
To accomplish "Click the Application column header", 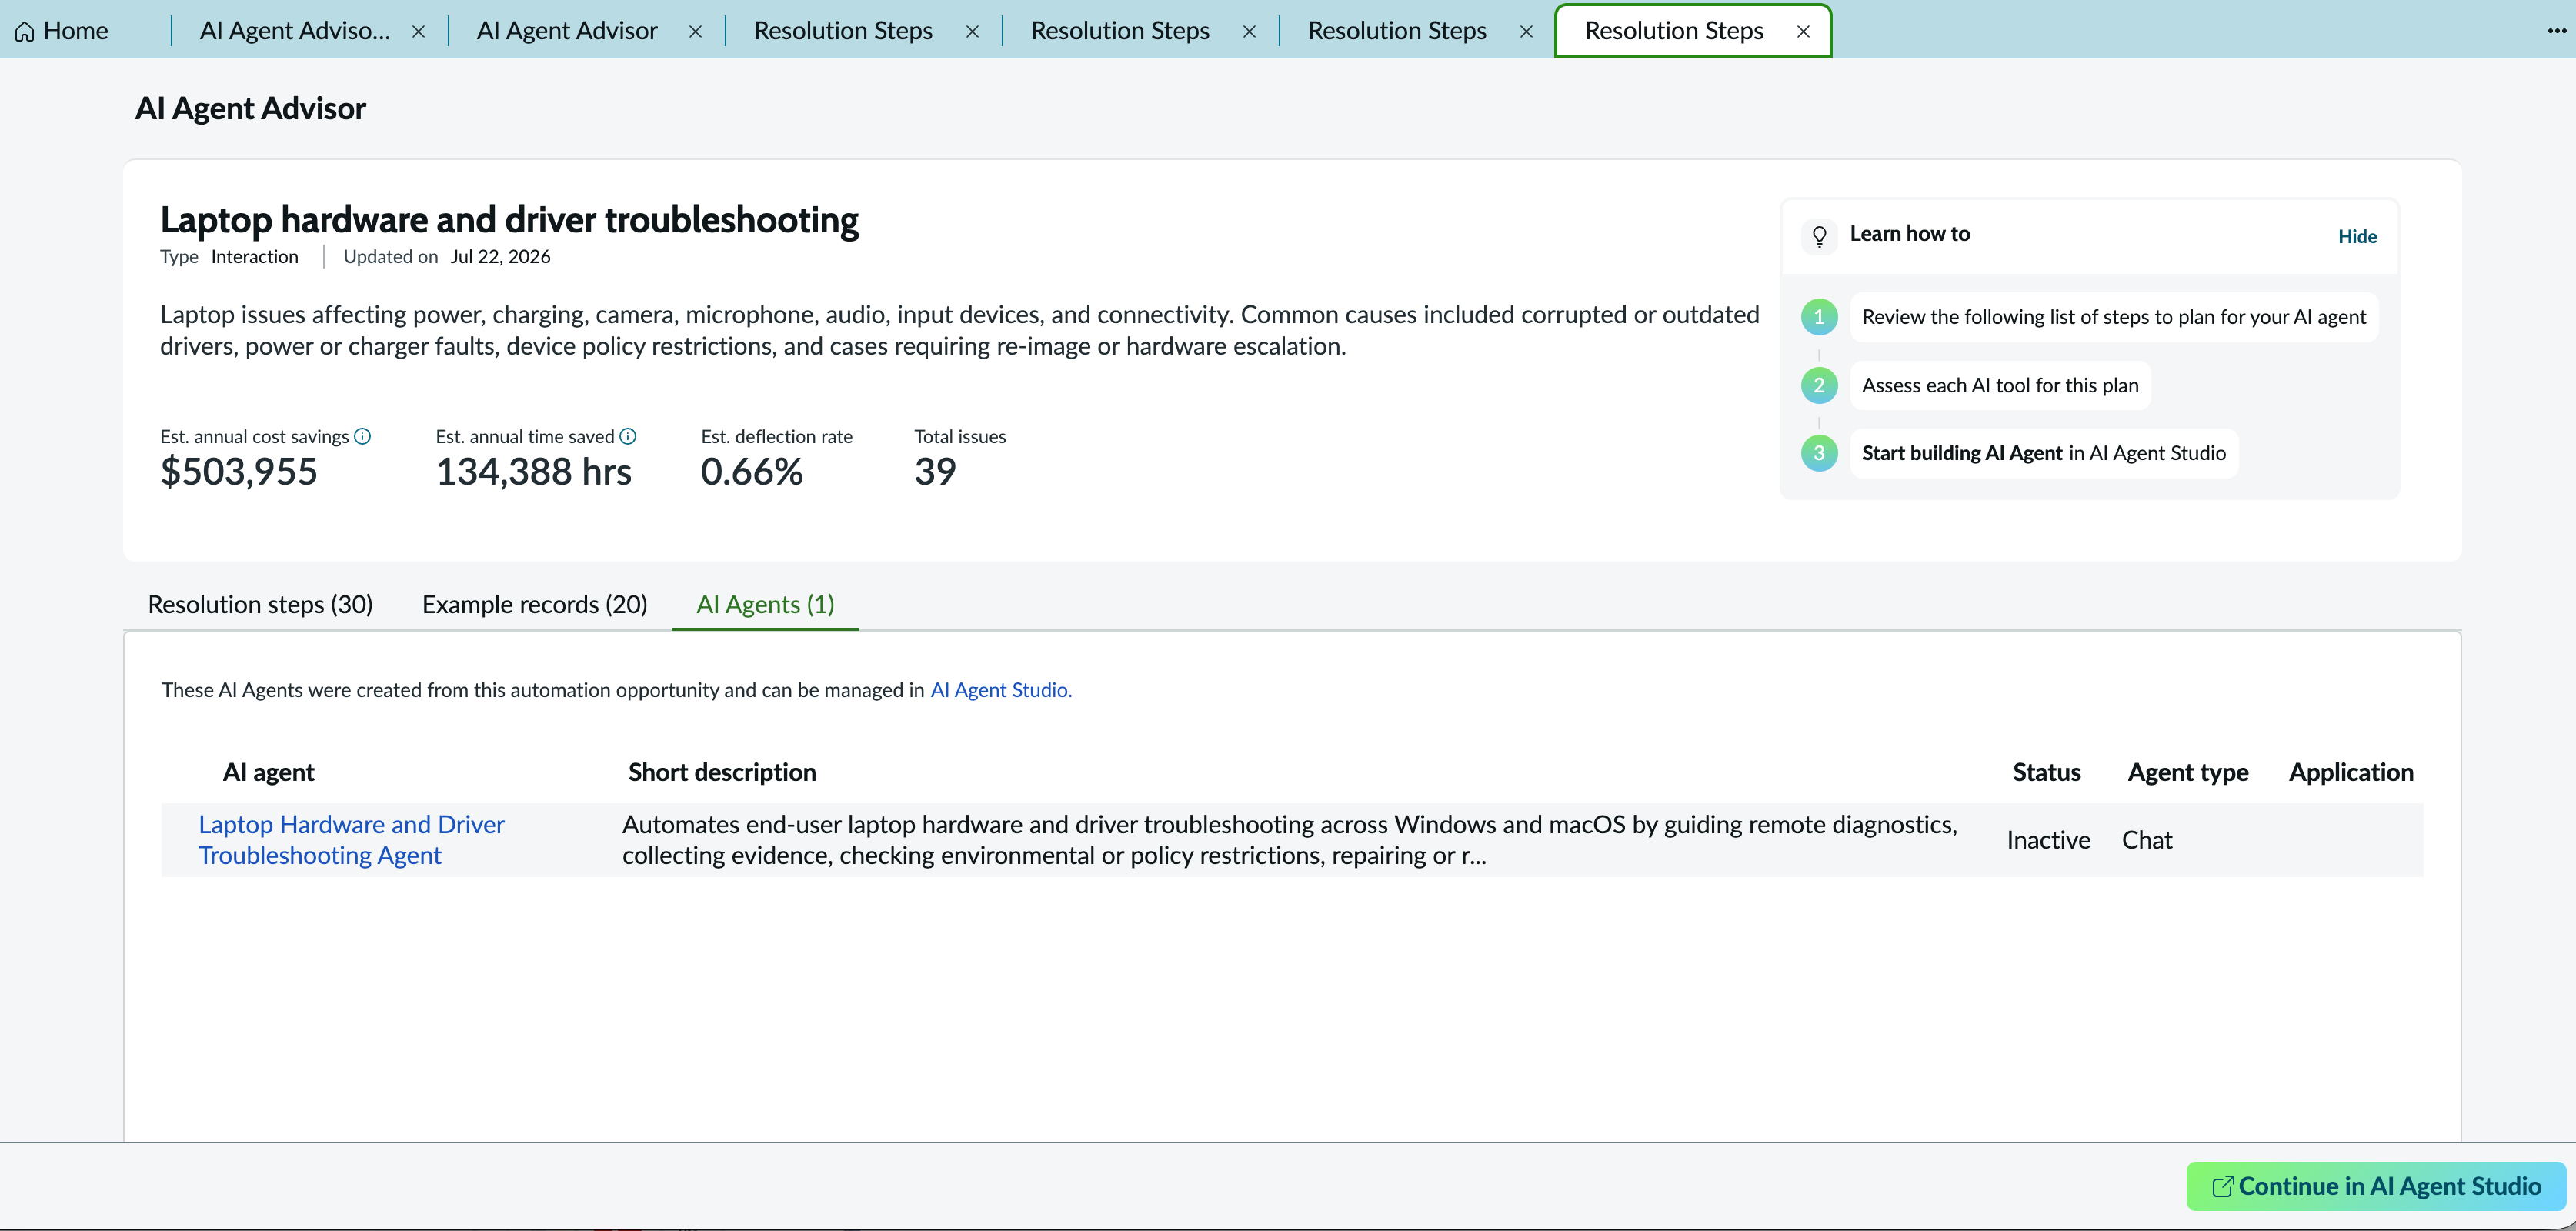I will [x=2351, y=772].
